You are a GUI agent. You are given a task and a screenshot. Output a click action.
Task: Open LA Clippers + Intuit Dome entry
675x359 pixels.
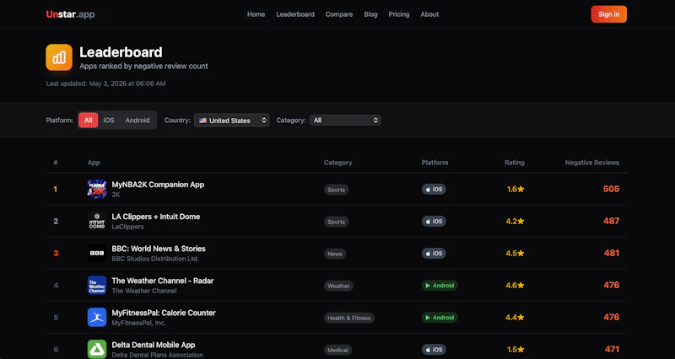click(x=156, y=217)
